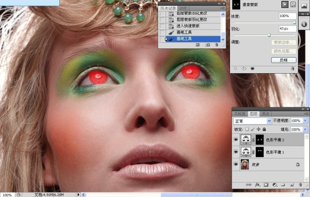Click lock icon on 背景 layer
Image resolution: width=310 pixels, height=197 pixels.
point(298,164)
